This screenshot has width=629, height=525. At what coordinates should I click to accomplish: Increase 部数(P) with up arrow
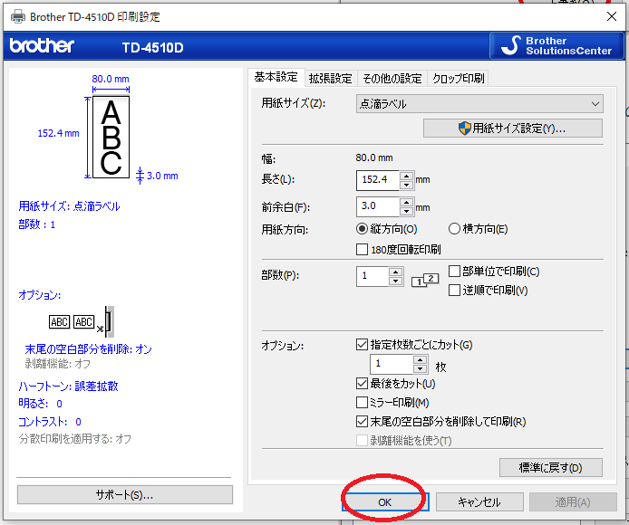[x=395, y=272]
